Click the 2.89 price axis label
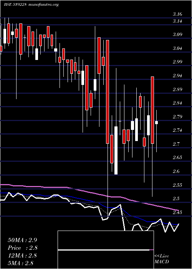 pyautogui.click(x=177, y=90)
